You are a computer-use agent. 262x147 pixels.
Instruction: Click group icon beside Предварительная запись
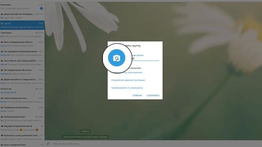2,107
